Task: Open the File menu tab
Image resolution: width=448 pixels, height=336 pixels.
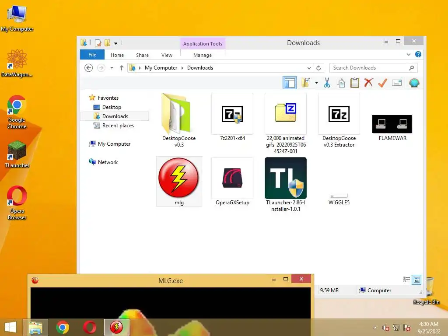Action: point(92,55)
